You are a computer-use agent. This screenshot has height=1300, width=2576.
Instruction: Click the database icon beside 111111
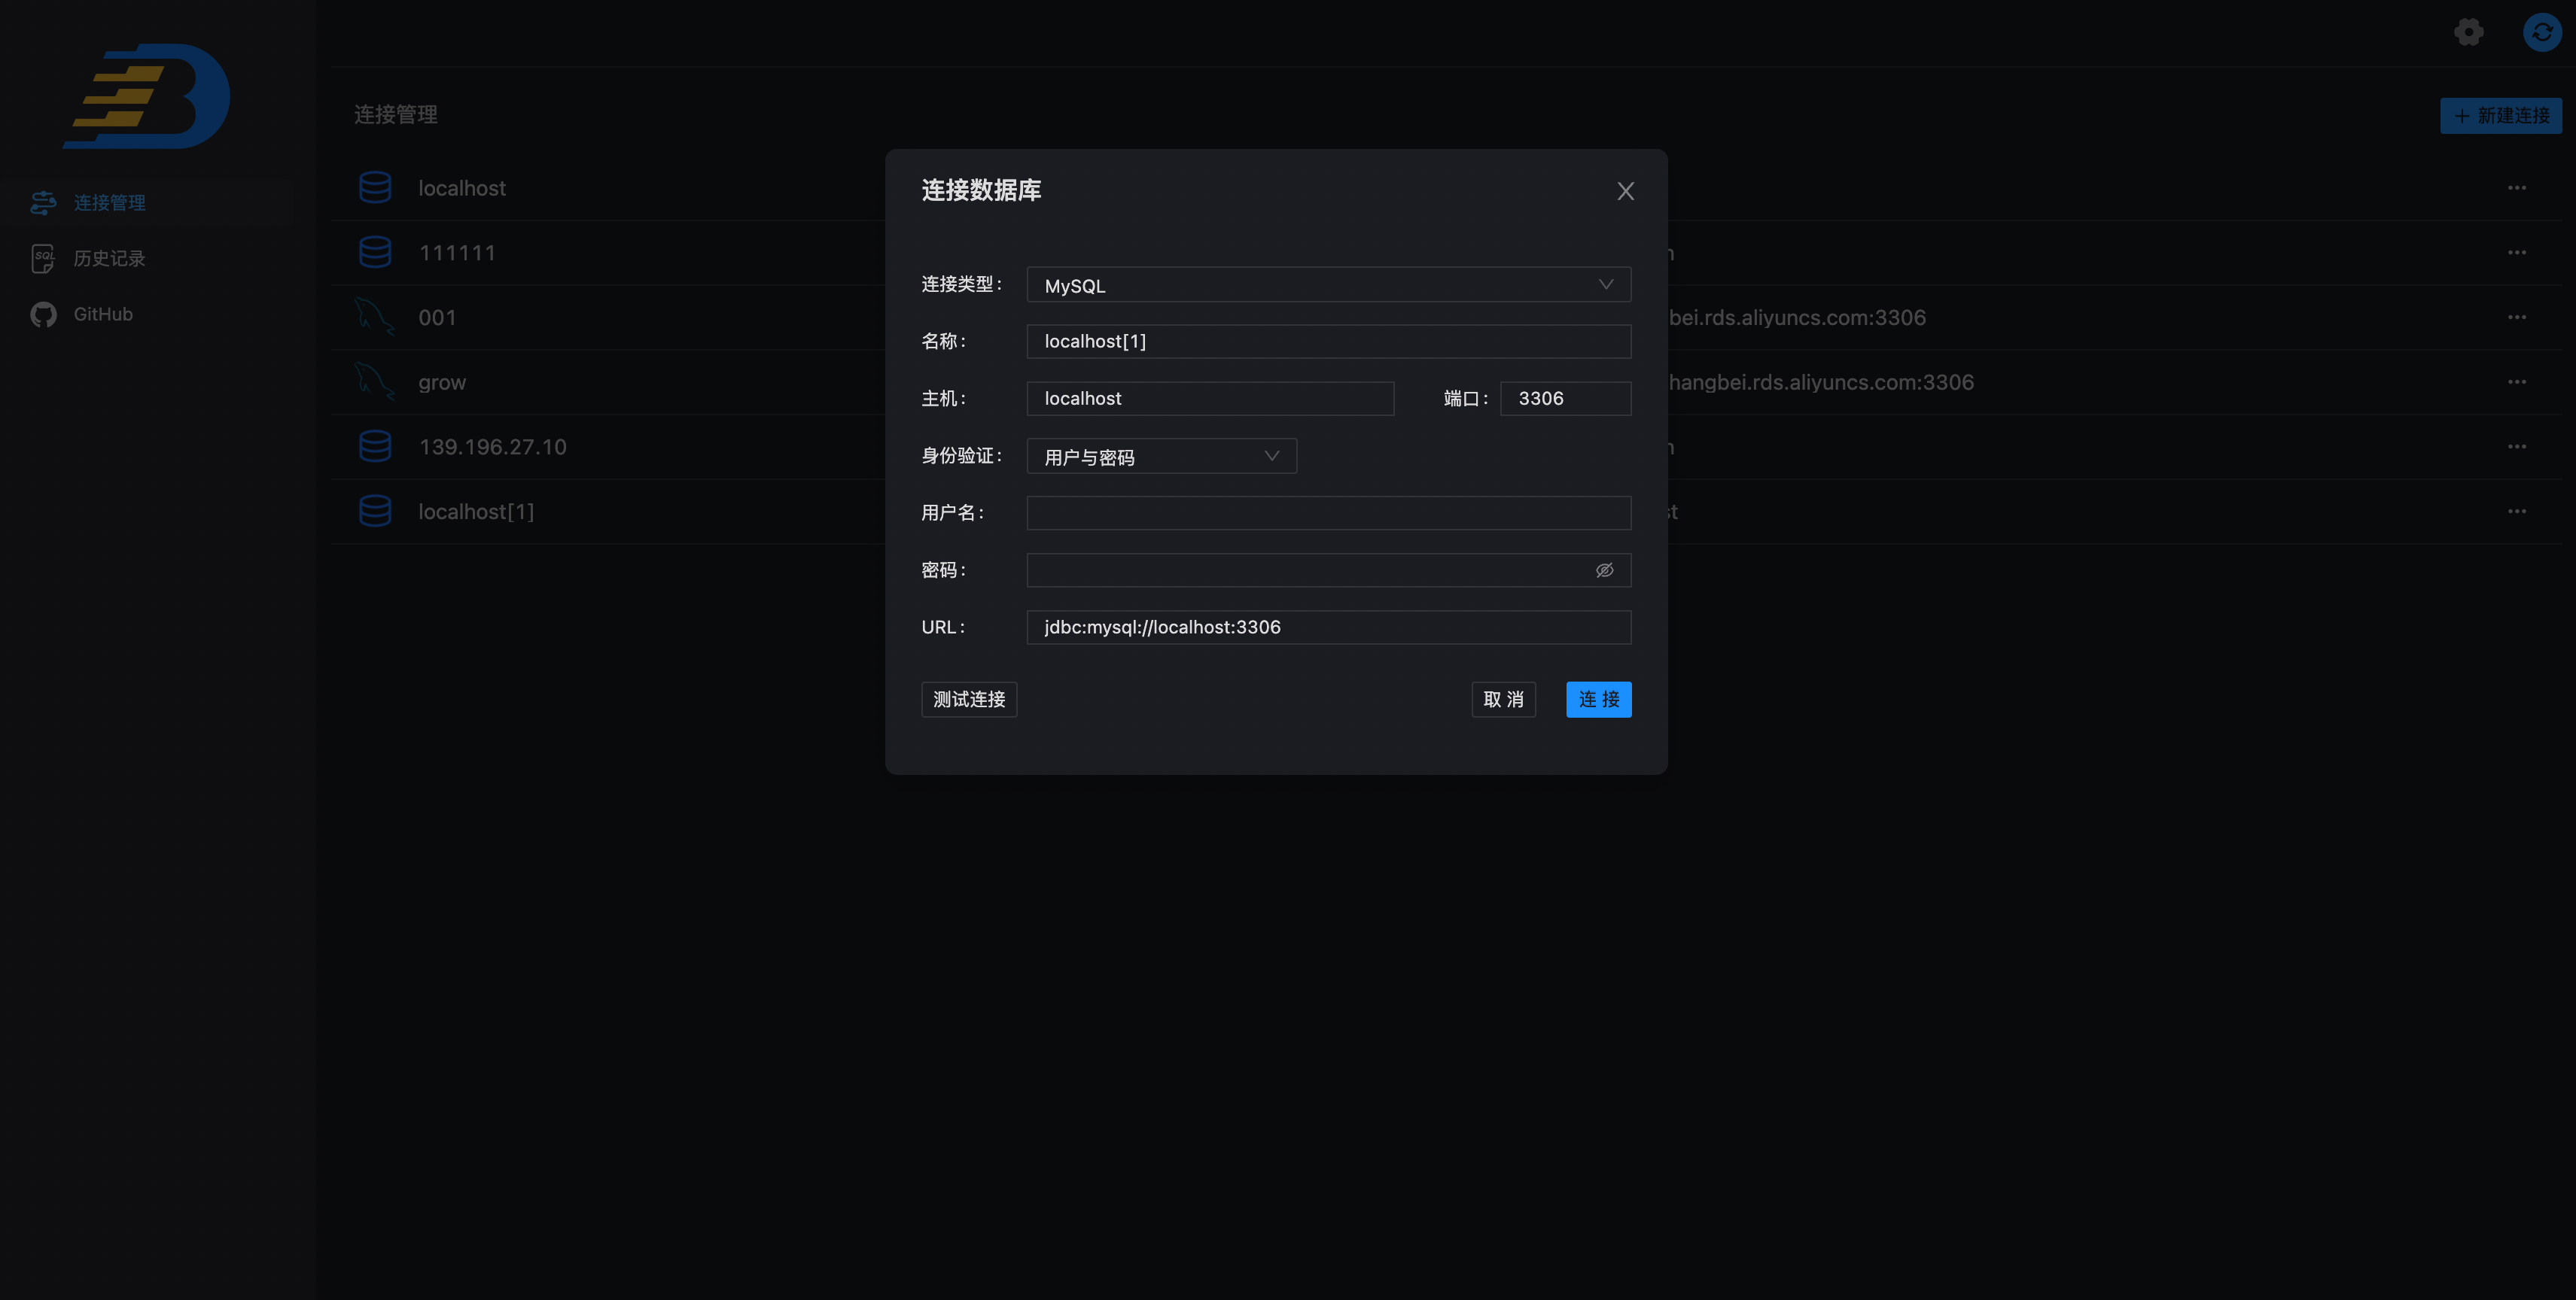375,252
